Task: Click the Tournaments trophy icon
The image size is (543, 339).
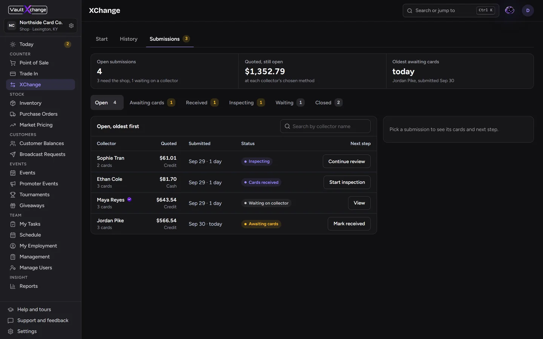Action: pyautogui.click(x=13, y=195)
